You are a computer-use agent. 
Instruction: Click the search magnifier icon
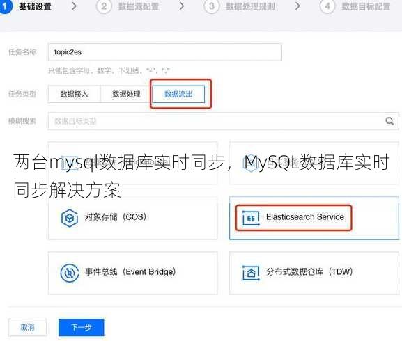click(389, 121)
